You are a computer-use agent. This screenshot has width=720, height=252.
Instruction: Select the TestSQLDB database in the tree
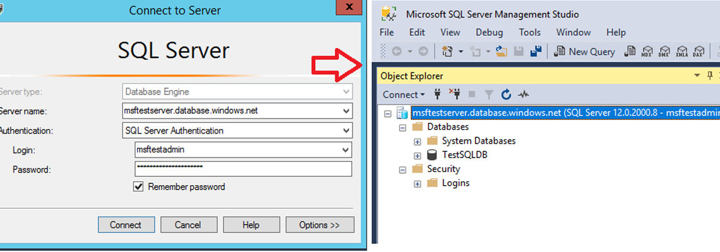[464, 155]
